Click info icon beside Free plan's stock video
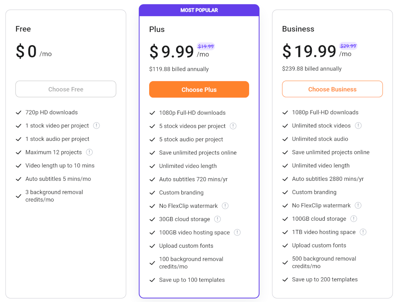The width and height of the screenshot is (396, 302). (x=96, y=125)
